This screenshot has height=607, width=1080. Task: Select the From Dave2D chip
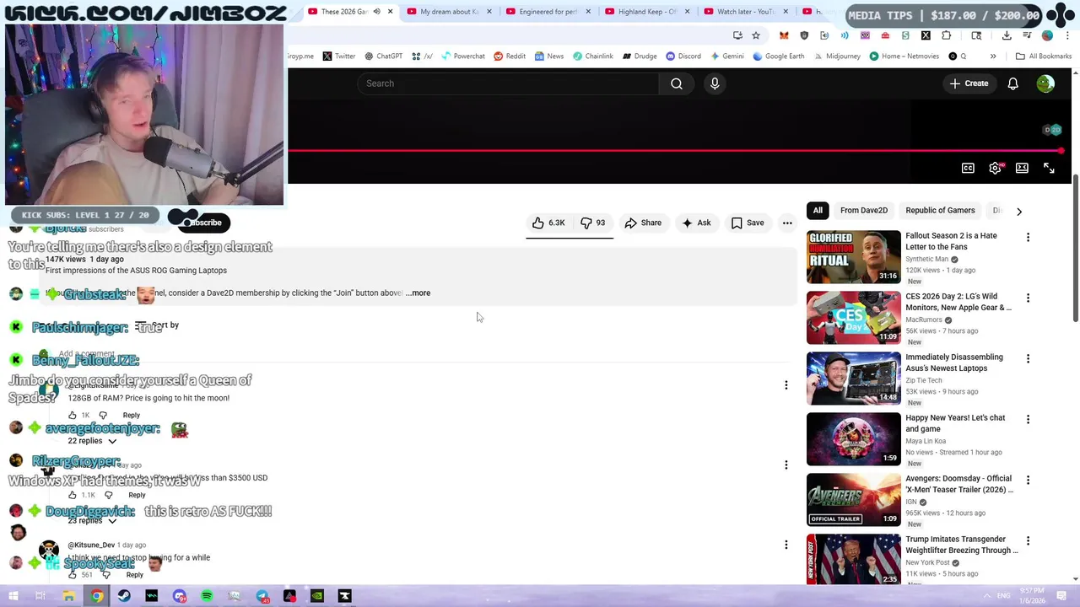pos(863,211)
